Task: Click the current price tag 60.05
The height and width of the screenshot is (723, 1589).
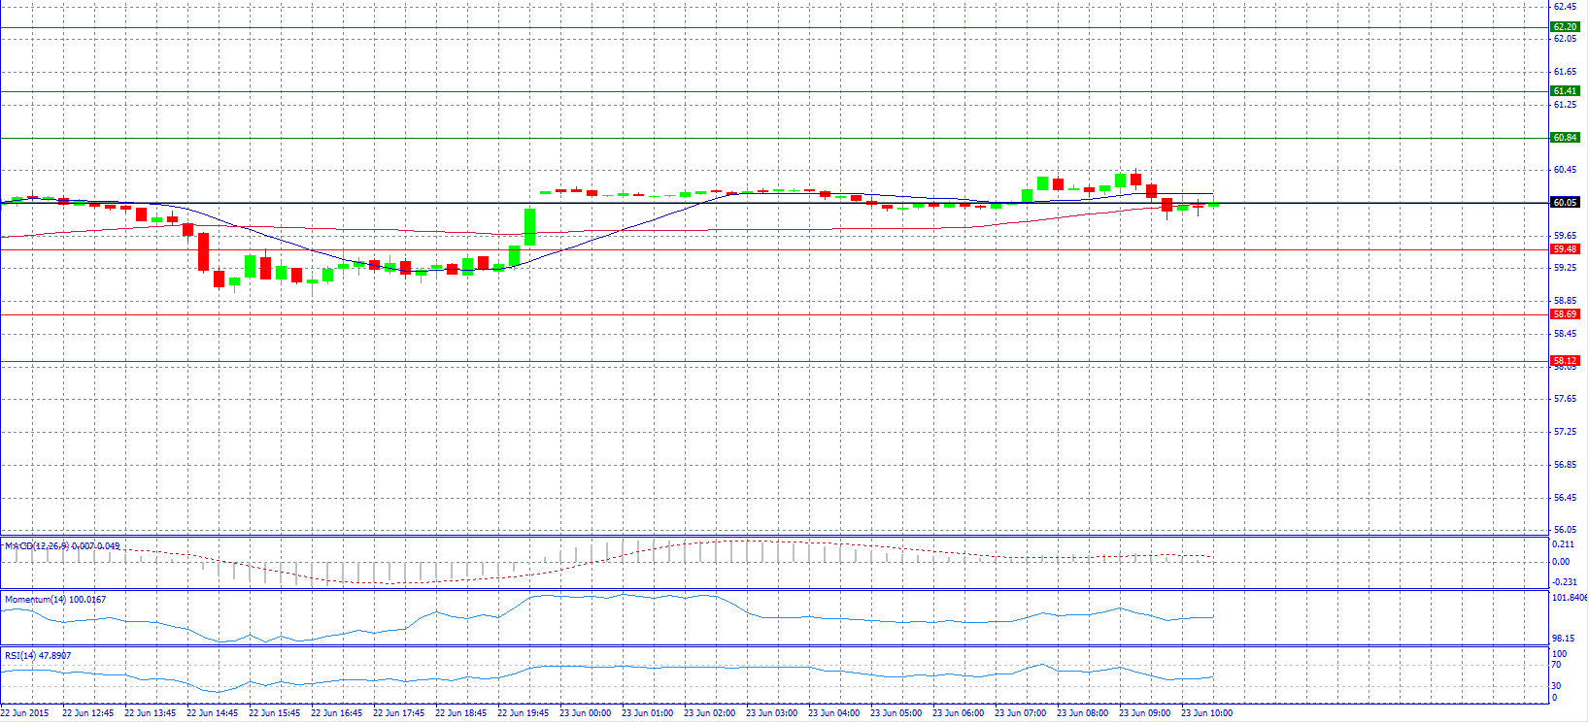Action: [1565, 203]
